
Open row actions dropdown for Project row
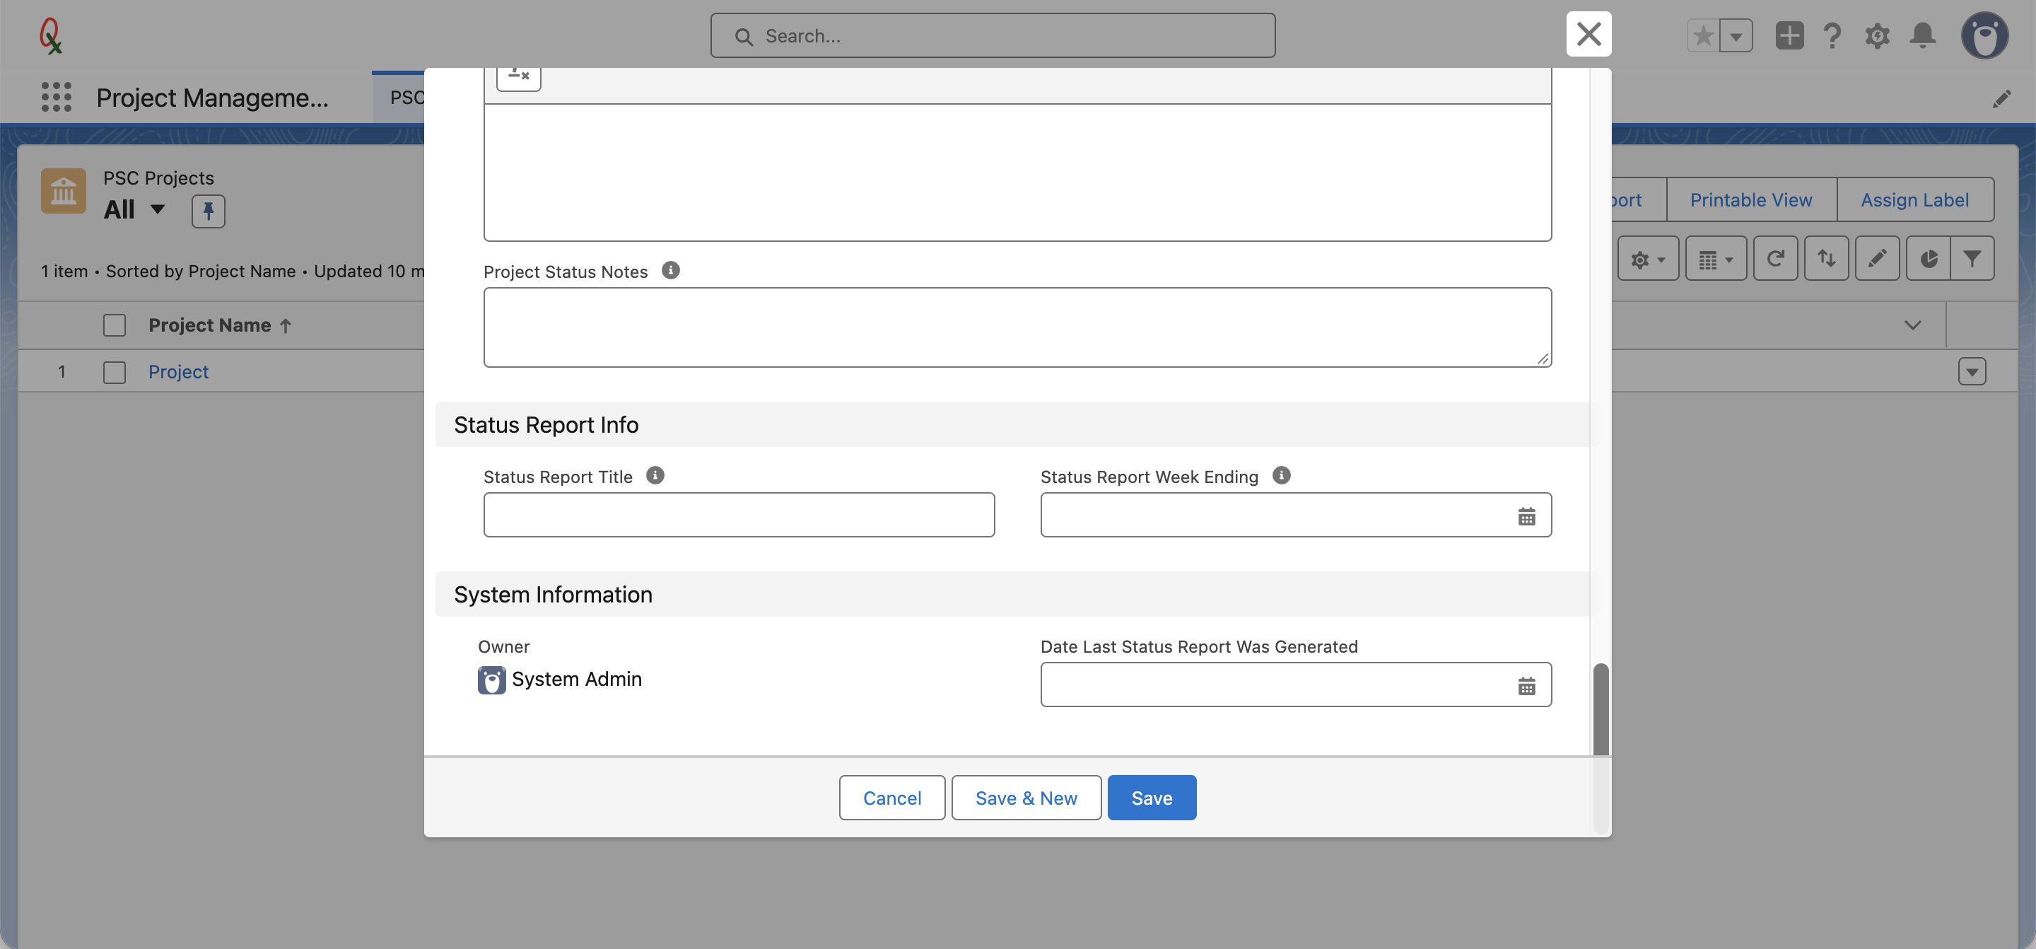[1972, 372]
